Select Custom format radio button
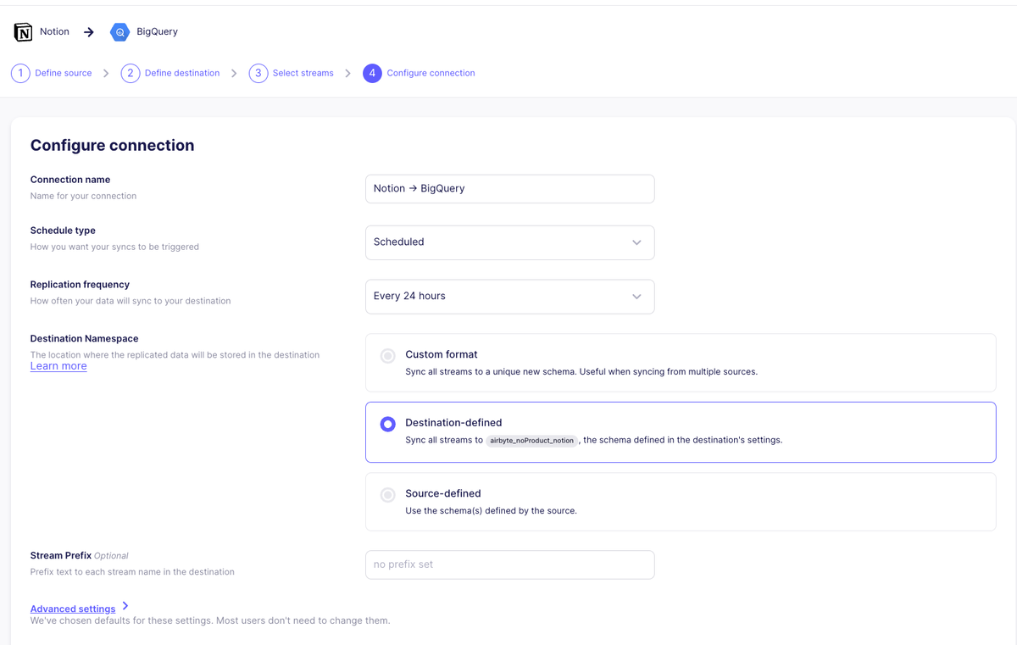Screen dimensions: 1017x645 click(387, 356)
